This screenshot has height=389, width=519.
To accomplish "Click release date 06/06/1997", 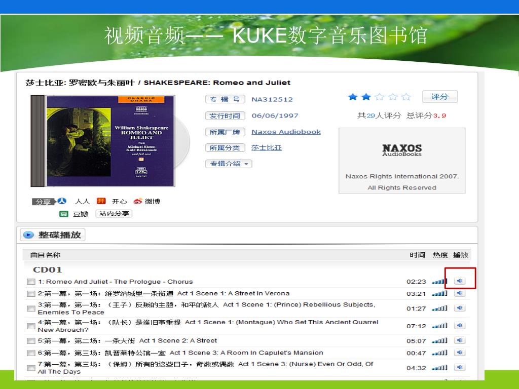I will coord(275,116).
